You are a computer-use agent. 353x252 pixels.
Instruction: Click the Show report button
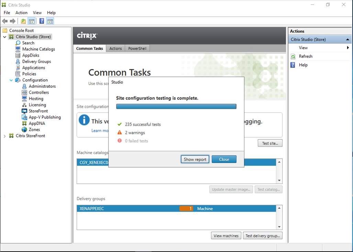pyautogui.click(x=195, y=159)
